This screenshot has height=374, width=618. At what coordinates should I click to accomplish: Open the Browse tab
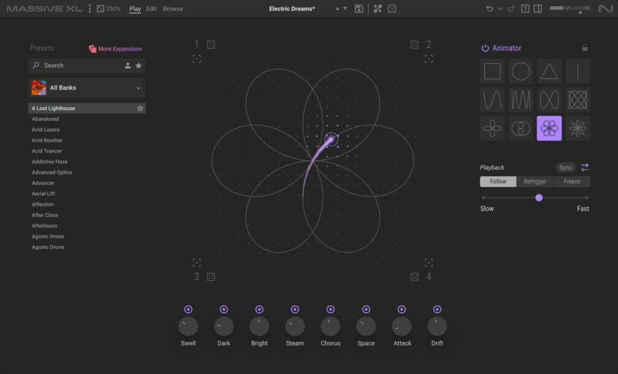click(173, 9)
